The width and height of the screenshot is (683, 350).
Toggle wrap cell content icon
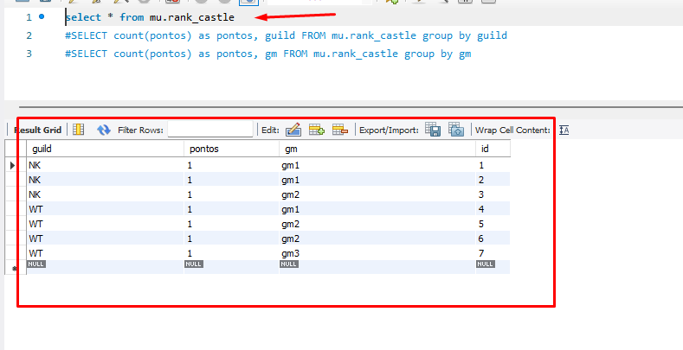[564, 130]
